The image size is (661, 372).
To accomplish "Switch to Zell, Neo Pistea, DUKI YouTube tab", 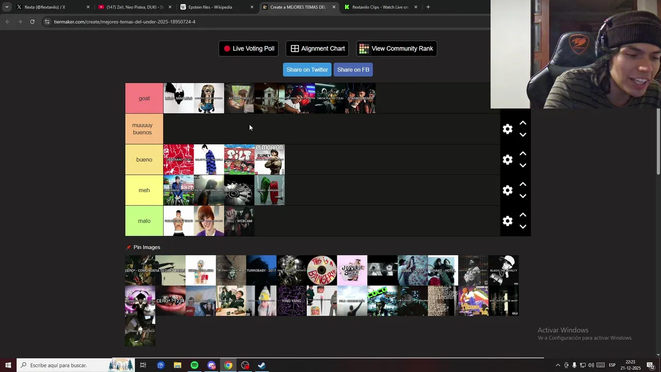I will (134, 7).
